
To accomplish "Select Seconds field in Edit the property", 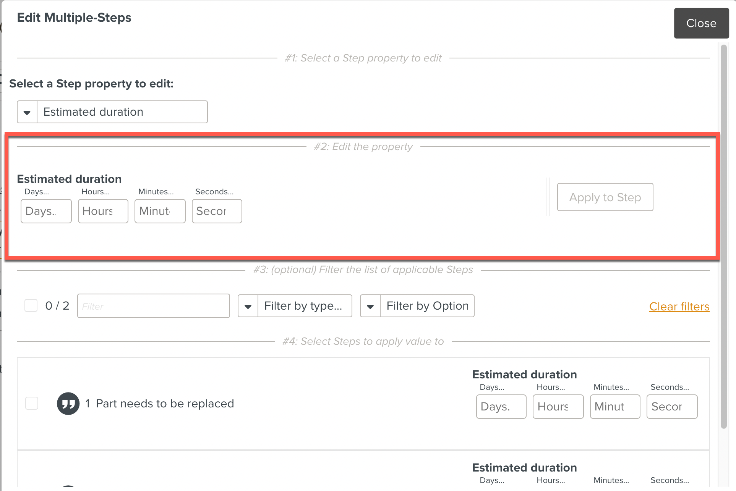I will tap(217, 211).
